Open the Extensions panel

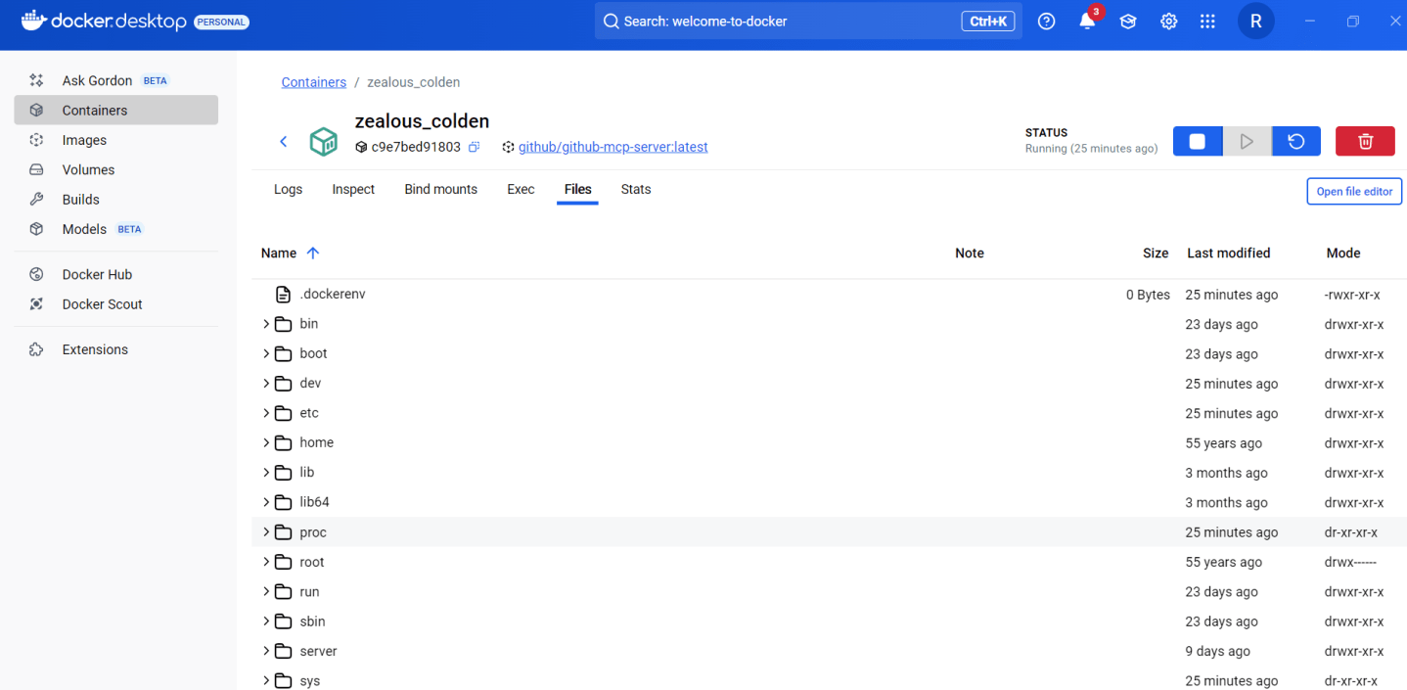pos(94,348)
